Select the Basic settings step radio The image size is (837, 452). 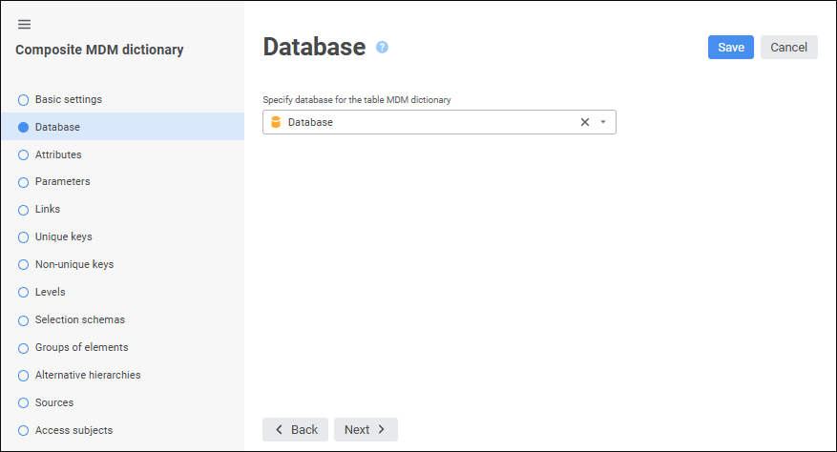[x=24, y=99]
